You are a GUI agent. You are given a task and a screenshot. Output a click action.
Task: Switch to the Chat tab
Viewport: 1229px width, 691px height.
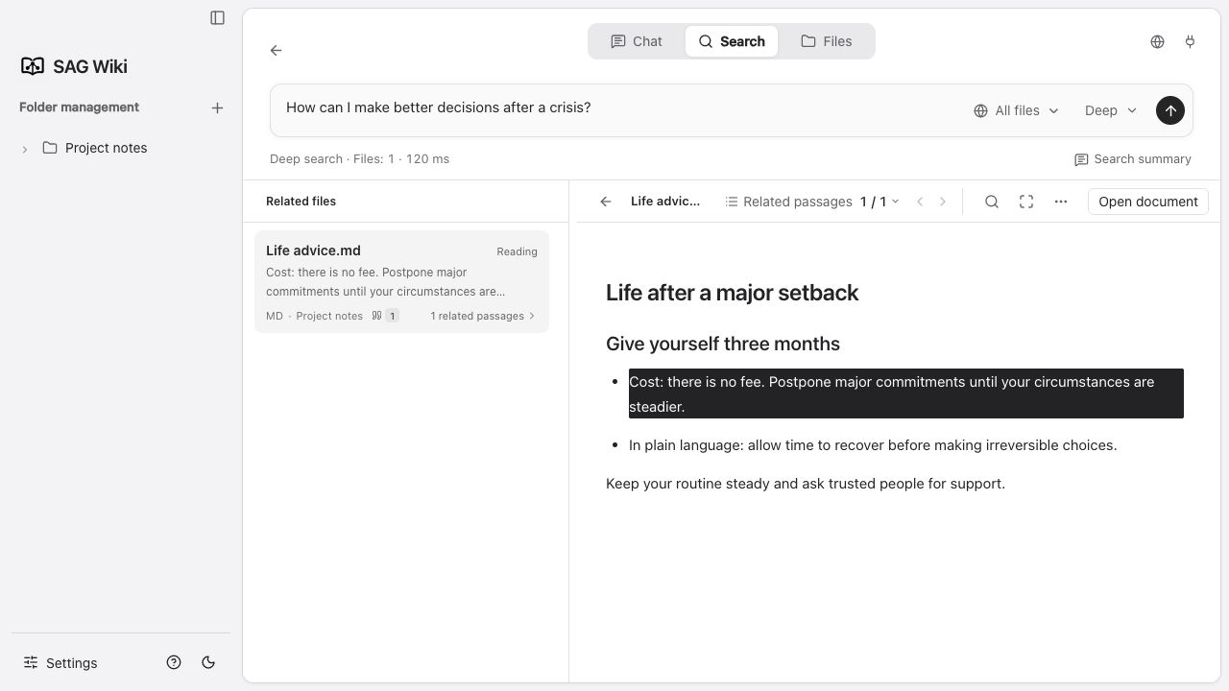coord(637,41)
